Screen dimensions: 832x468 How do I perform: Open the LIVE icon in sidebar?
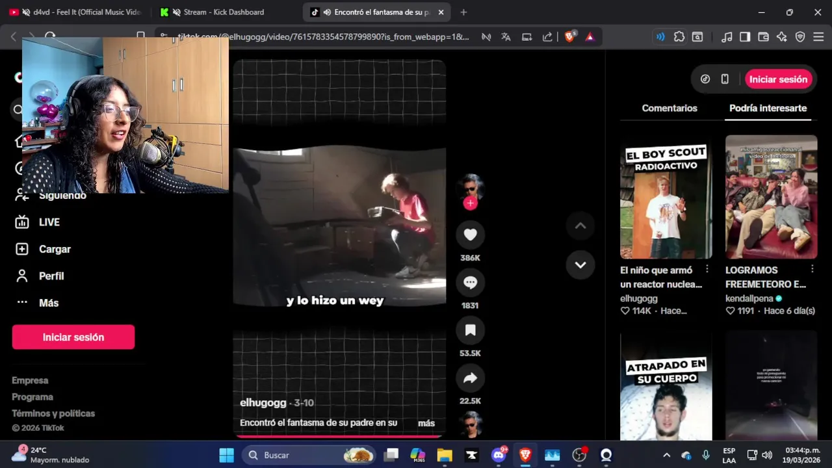(22, 222)
